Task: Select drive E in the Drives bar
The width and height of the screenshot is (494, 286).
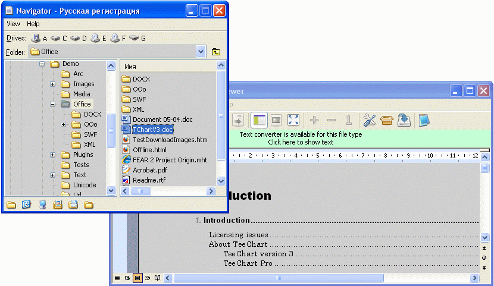Action: (98, 39)
